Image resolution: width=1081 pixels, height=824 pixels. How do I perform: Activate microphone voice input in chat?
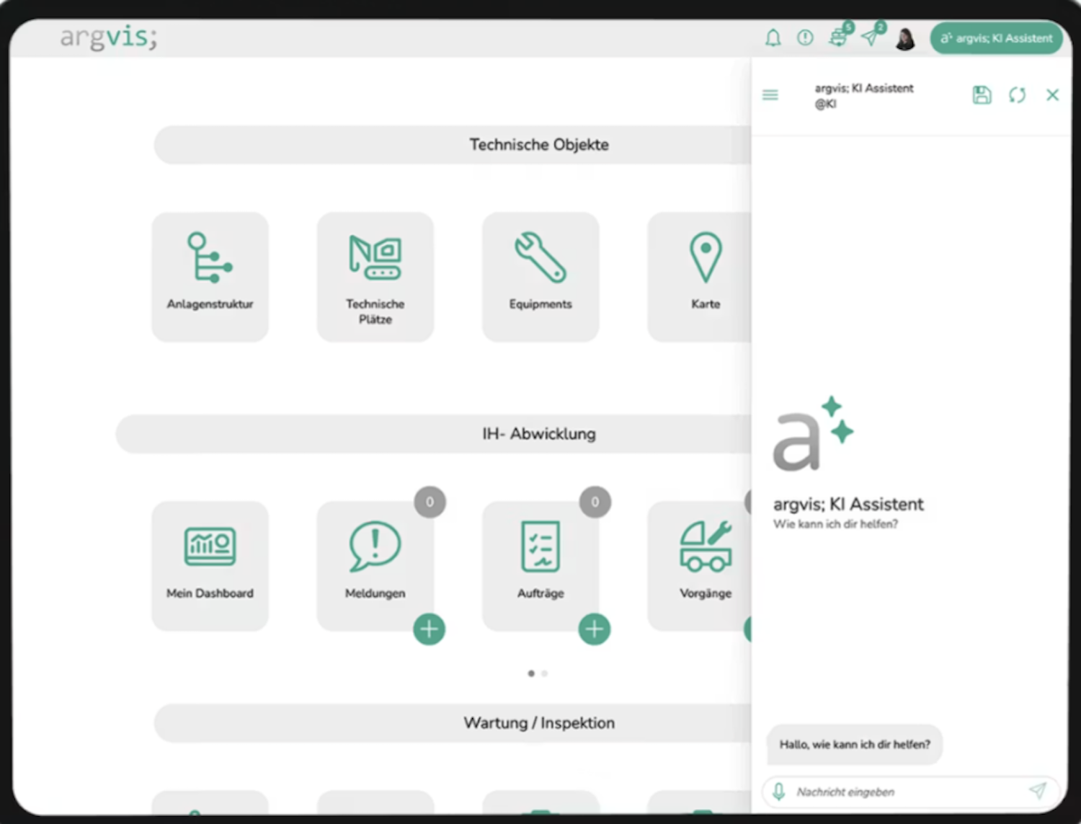[779, 792]
